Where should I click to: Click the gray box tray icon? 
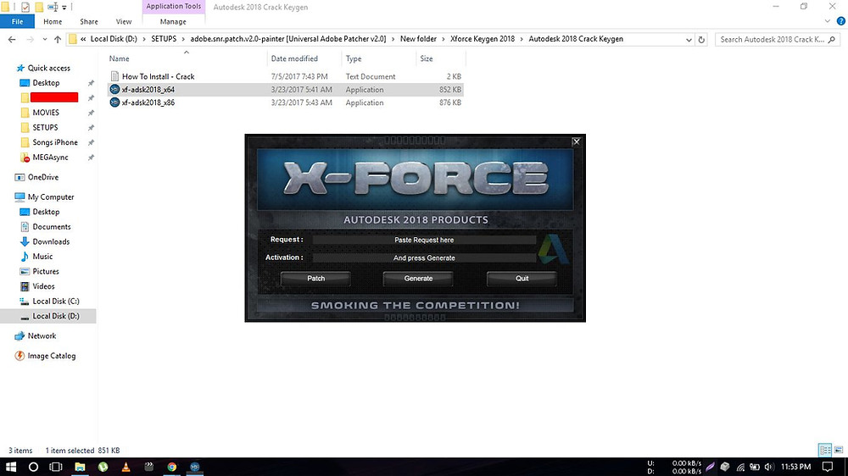(725, 467)
